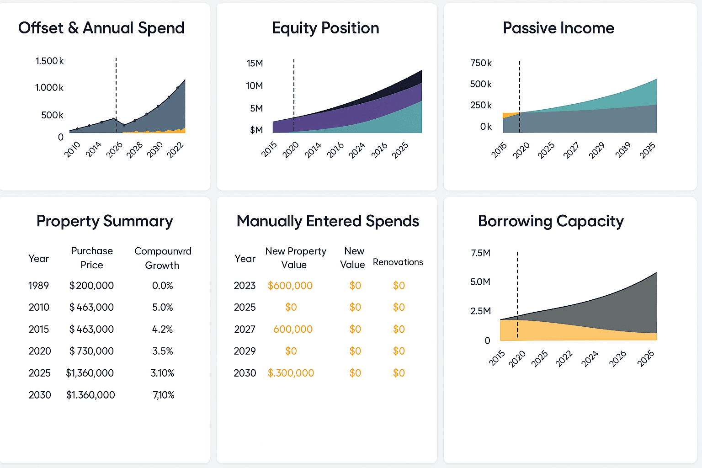Select the 4.2% compound growth value
Viewport: 702px width, 468px height.
tap(162, 329)
